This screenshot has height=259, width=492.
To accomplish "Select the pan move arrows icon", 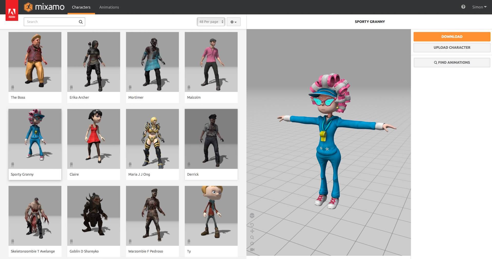I will pos(252,231).
